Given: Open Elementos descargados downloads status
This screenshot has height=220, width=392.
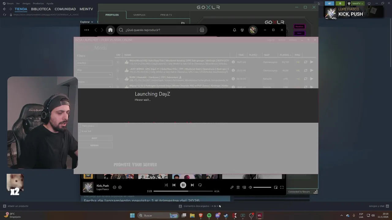Looking at the screenshot, I should point(198,206).
